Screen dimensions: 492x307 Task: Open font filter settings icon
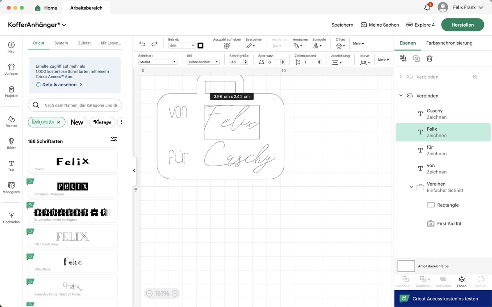pos(114,139)
